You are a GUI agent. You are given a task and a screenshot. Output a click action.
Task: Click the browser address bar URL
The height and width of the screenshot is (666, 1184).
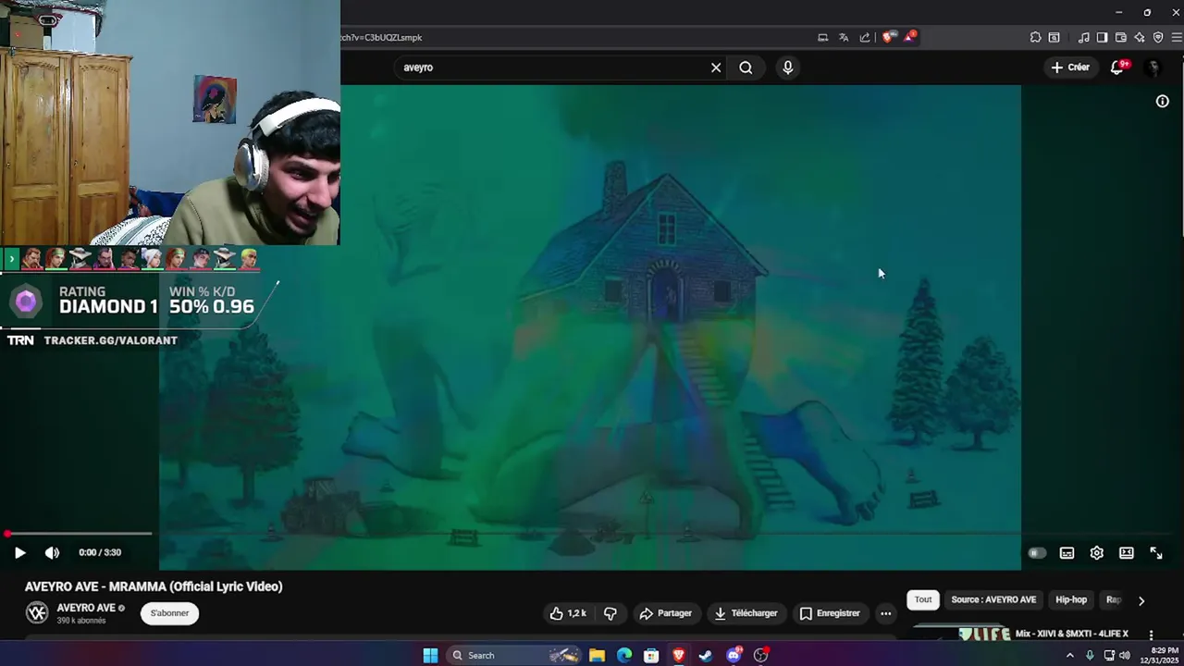pos(381,38)
